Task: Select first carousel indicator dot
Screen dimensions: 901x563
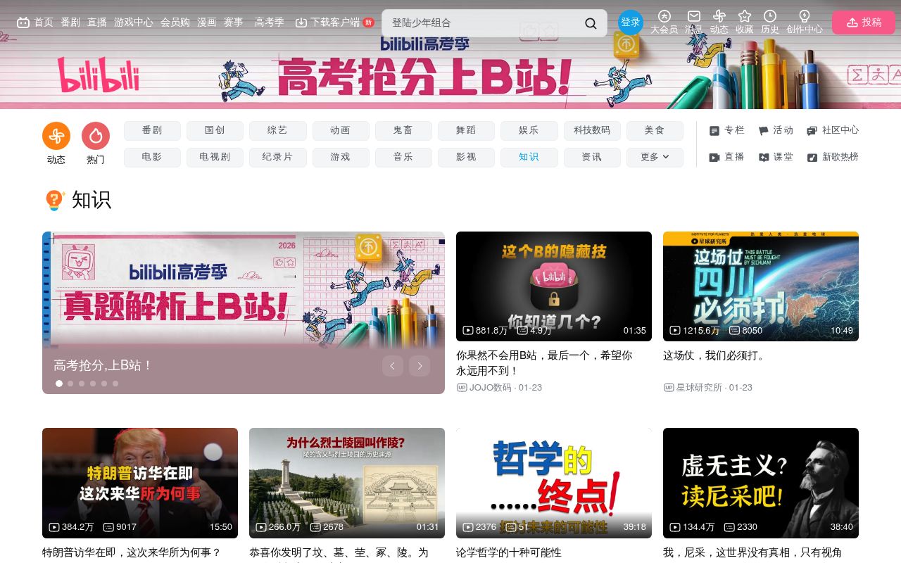Action: coord(59,384)
